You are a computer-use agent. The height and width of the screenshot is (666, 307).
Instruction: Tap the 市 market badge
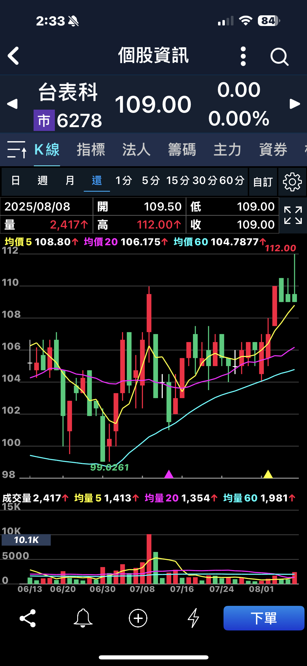[x=44, y=120]
